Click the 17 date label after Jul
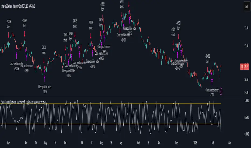This screenshot has width=251, height=148. pos(92,143)
